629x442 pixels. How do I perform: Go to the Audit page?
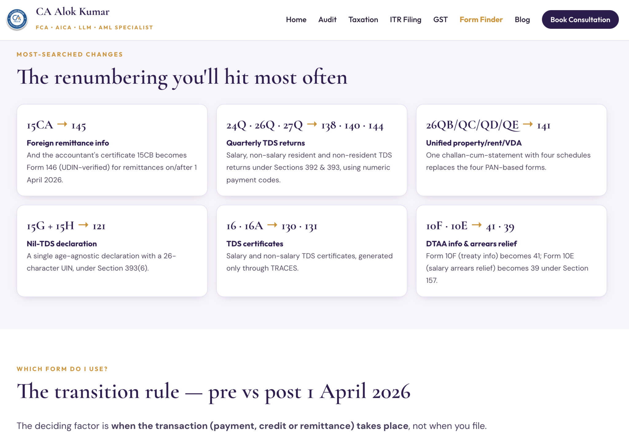pyautogui.click(x=327, y=20)
